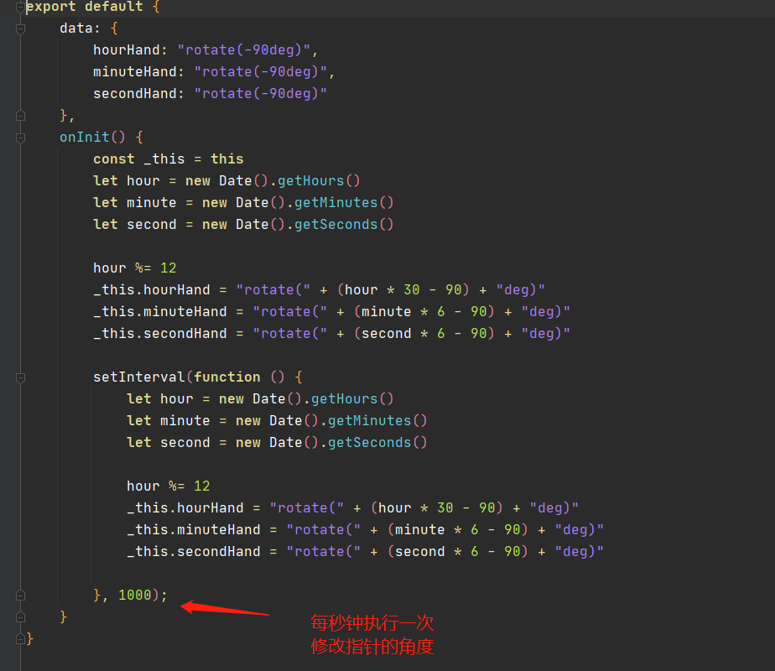Viewport: 775px width, 671px height.
Task: Collapse the data object fold marker
Action: click(x=21, y=29)
